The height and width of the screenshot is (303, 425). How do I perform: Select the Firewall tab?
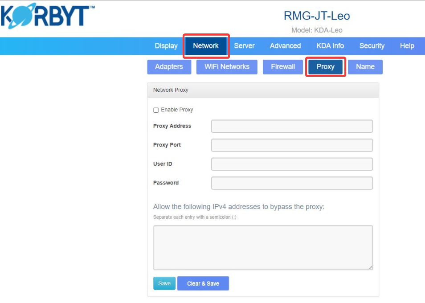283,67
